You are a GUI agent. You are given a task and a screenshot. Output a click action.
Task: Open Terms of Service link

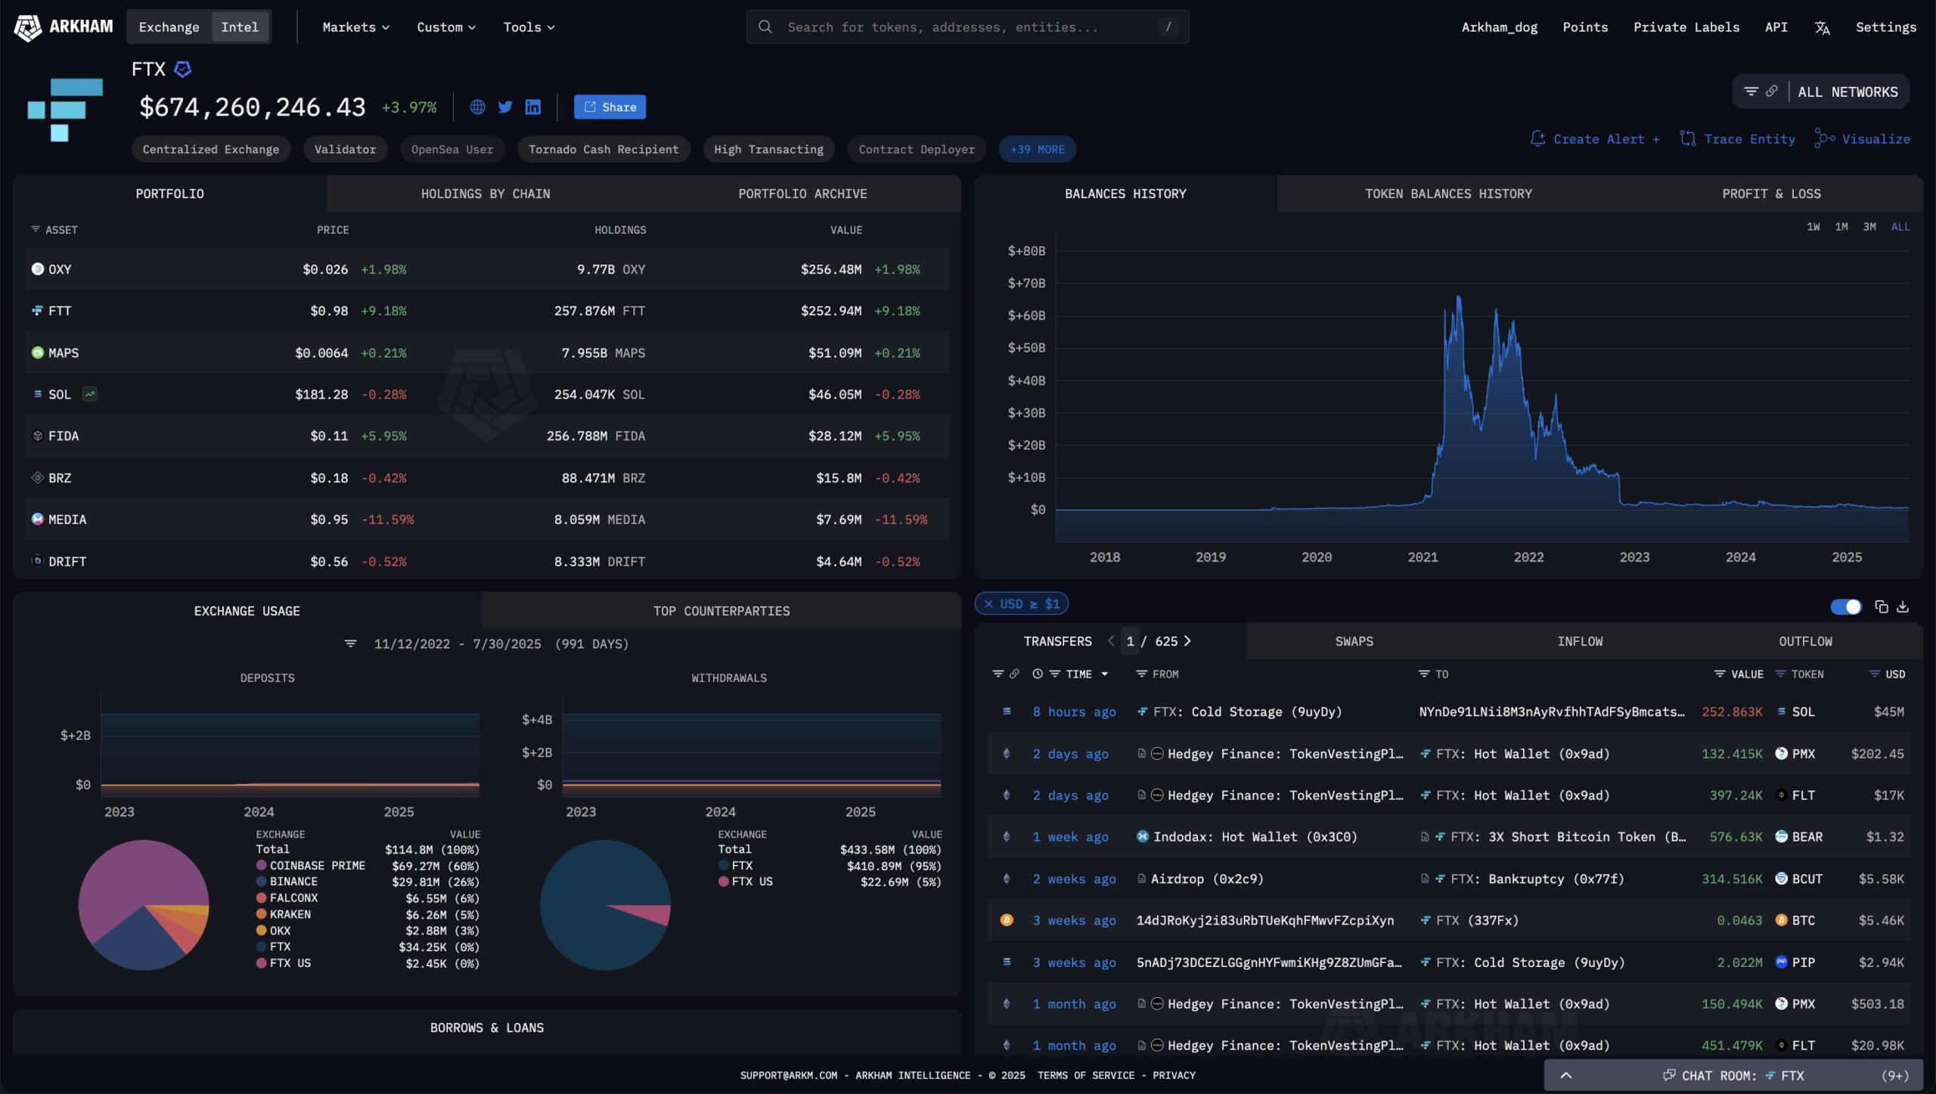click(1085, 1075)
